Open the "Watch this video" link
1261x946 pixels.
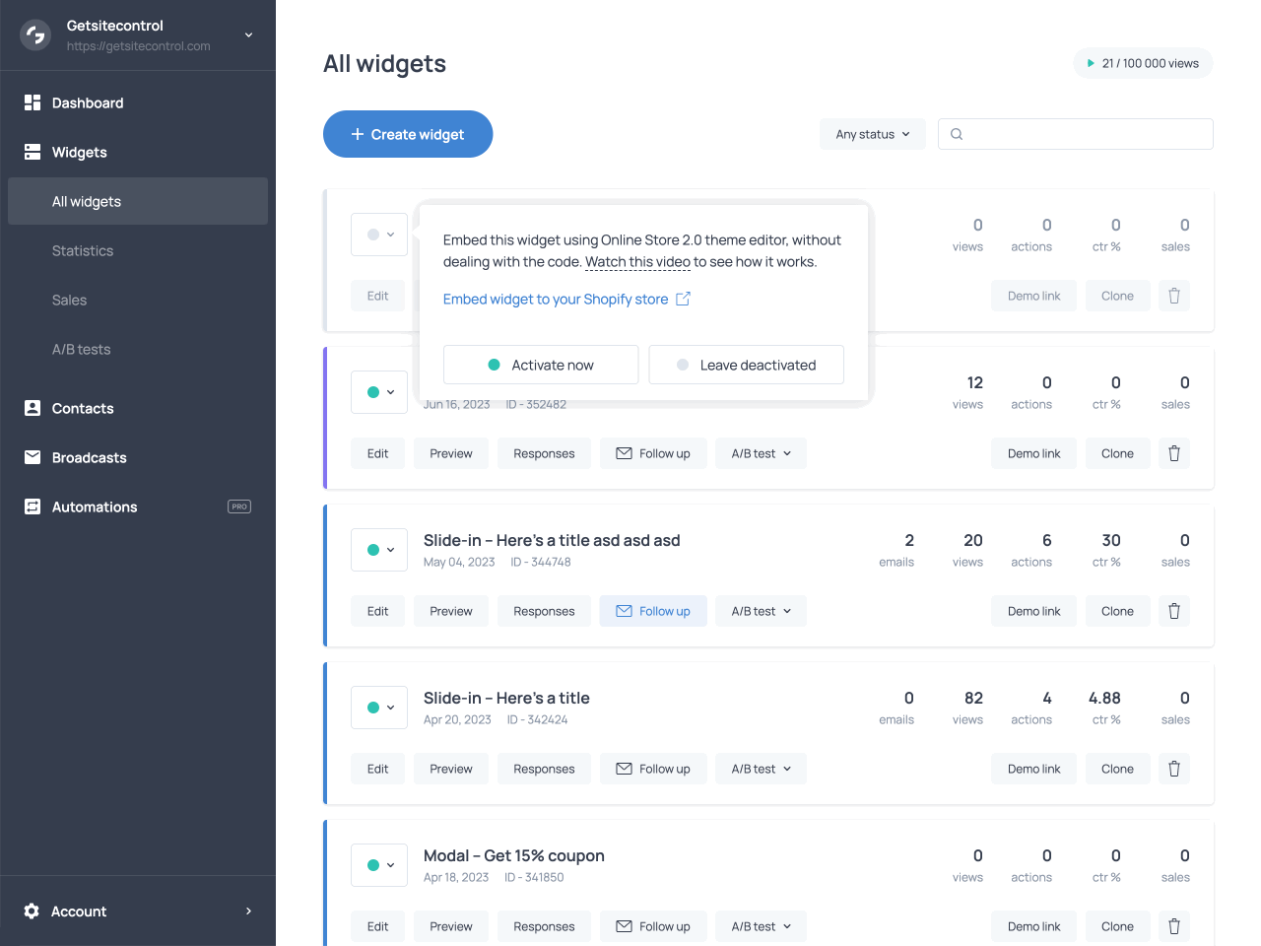[x=637, y=262]
